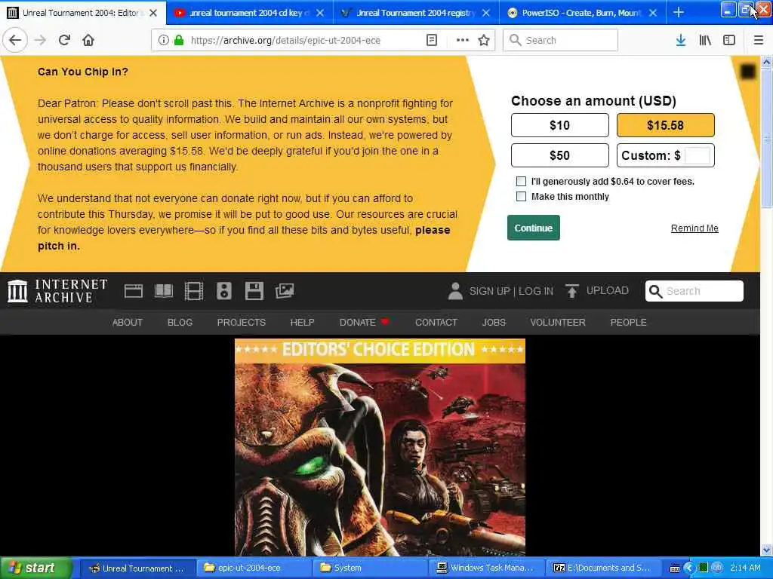
Task: Open the CONTACT menu item
Action: point(436,322)
